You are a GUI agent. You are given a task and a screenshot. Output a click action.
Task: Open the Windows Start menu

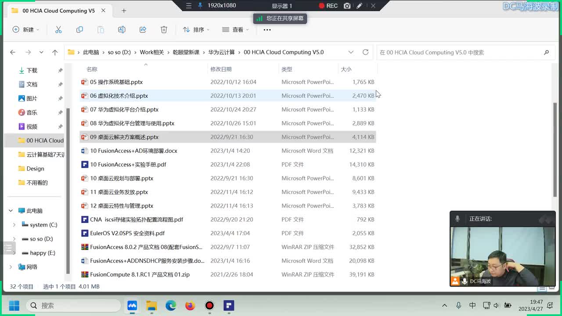(x=14, y=305)
